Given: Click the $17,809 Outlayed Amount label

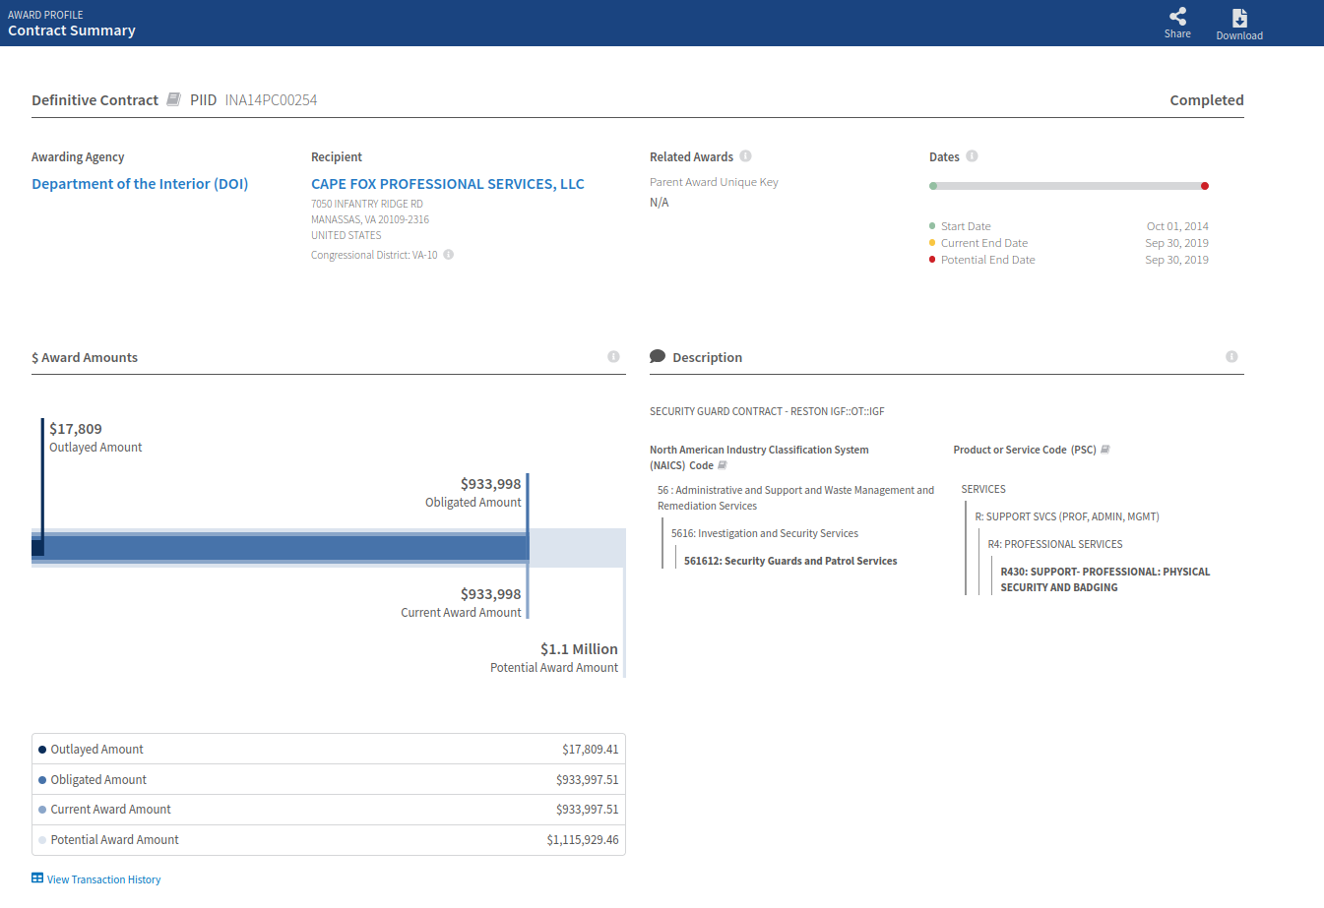Looking at the screenshot, I should (95, 438).
